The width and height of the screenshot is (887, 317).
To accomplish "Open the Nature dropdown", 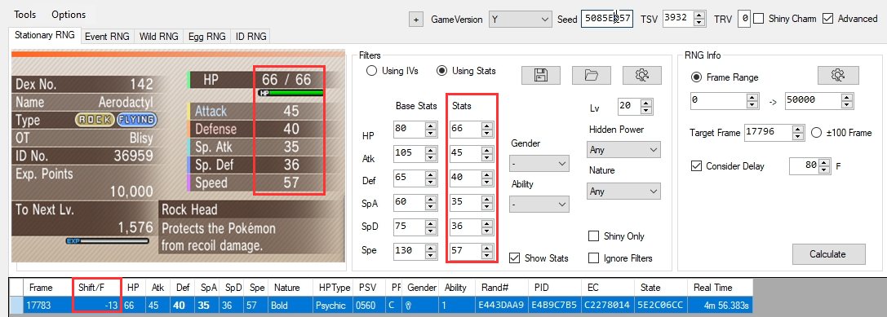I will coord(624,192).
